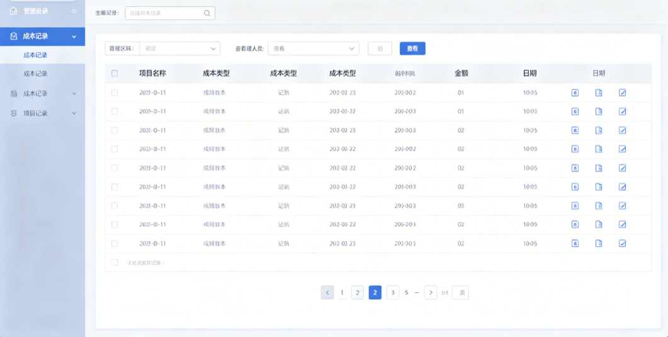This screenshot has width=668, height=337.
Task: Click the home icon in sidebar top
Action: (13, 11)
